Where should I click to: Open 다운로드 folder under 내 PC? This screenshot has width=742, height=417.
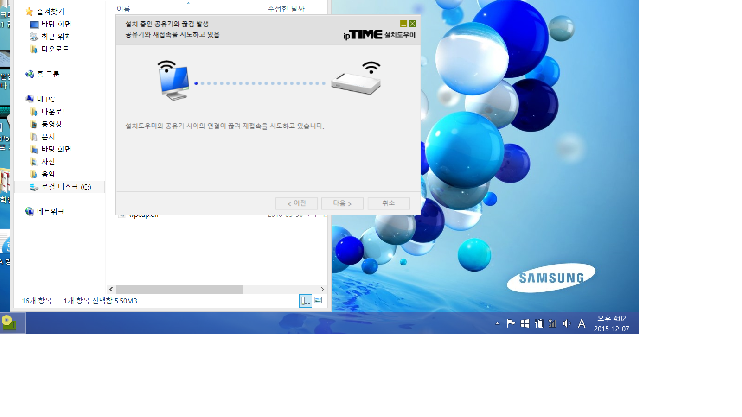coord(50,112)
